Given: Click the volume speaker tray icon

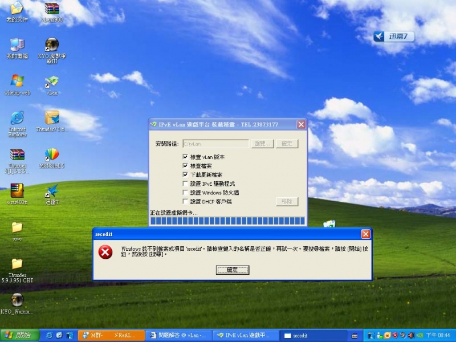Looking at the screenshot, I should (410, 335).
